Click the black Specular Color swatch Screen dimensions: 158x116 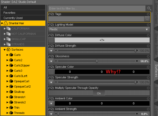[102, 72]
